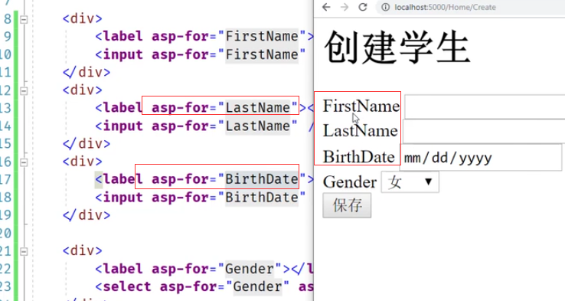Click the BirthDate label on the page

click(358, 157)
